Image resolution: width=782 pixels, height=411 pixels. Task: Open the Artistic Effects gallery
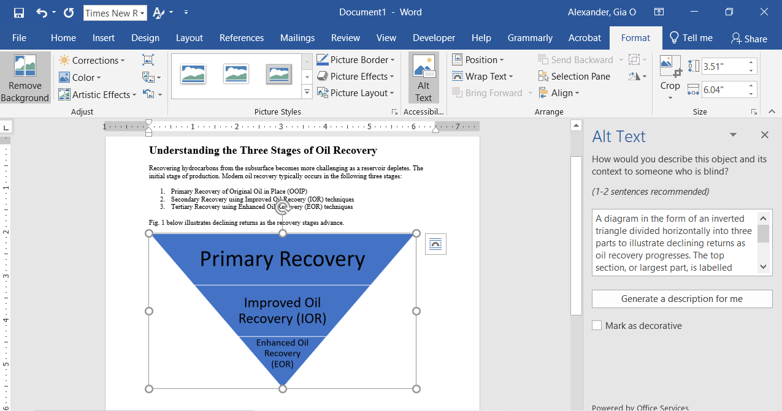[97, 94]
